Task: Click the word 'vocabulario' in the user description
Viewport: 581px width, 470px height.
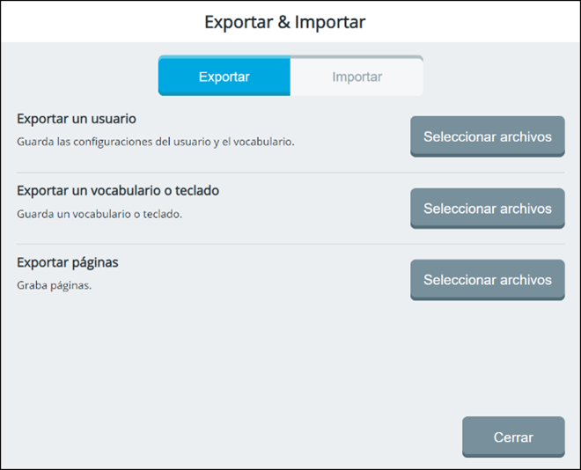Action: [x=262, y=141]
